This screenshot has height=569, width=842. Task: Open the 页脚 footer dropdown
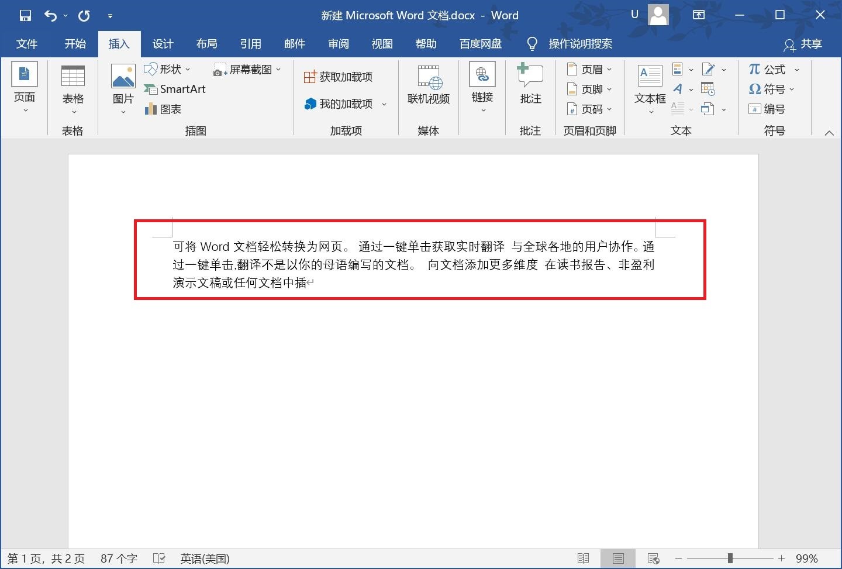tap(590, 89)
